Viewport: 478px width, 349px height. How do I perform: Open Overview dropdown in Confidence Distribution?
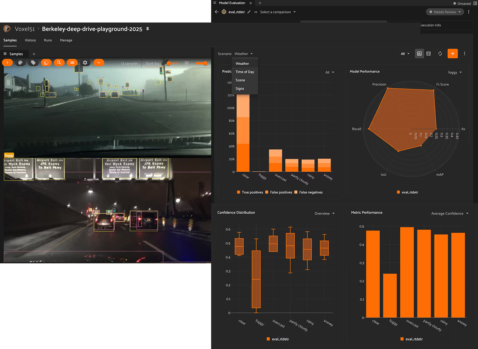pos(325,213)
